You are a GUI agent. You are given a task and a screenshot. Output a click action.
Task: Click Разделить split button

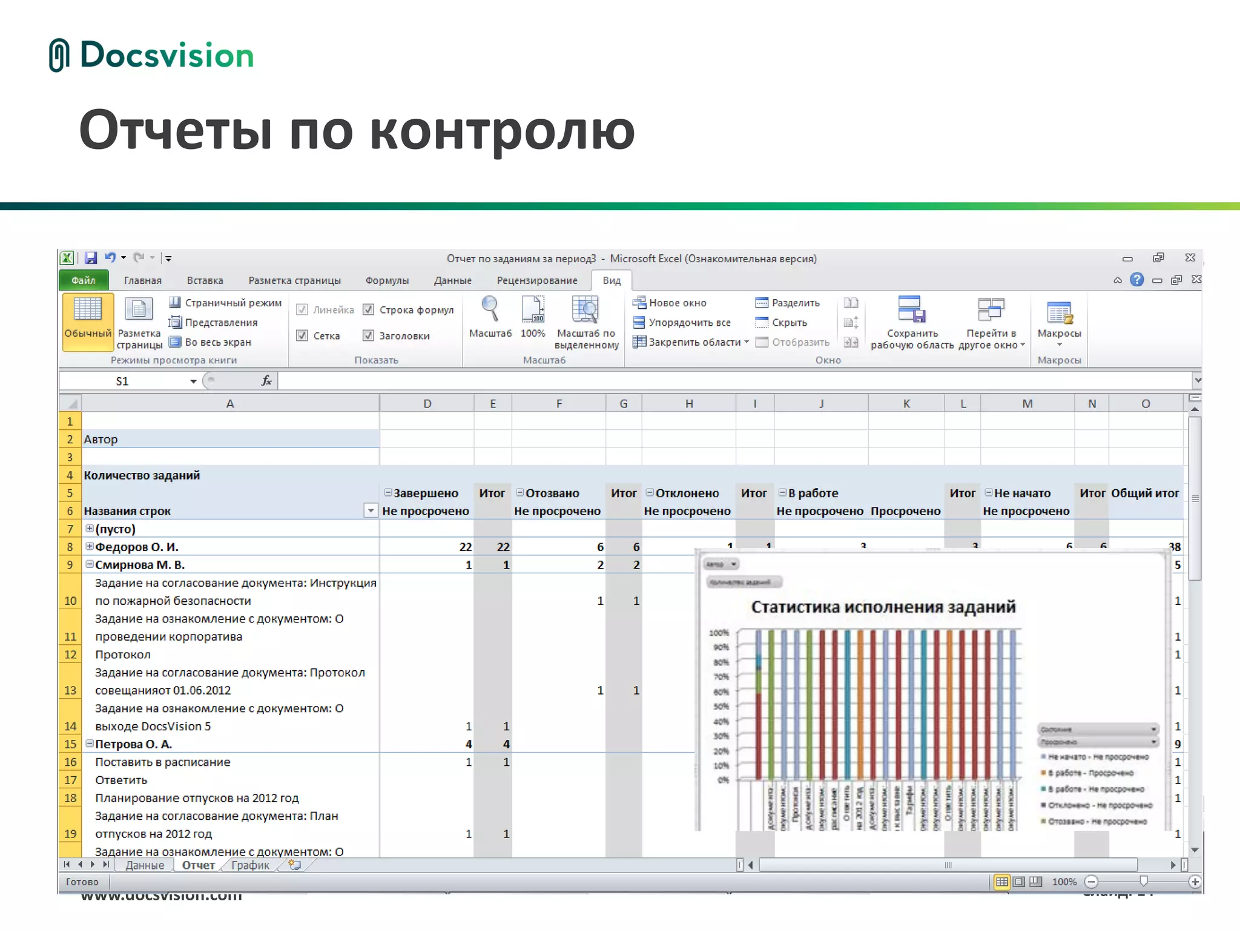pos(788,303)
